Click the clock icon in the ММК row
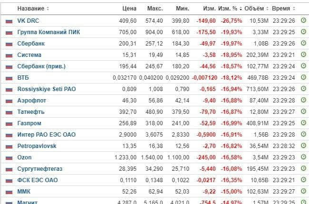Viewport: 309px width, 204px height. point(303,192)
